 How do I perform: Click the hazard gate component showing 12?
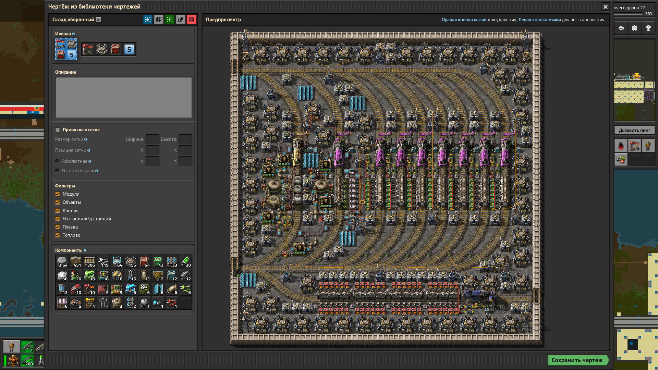point(158,275)
